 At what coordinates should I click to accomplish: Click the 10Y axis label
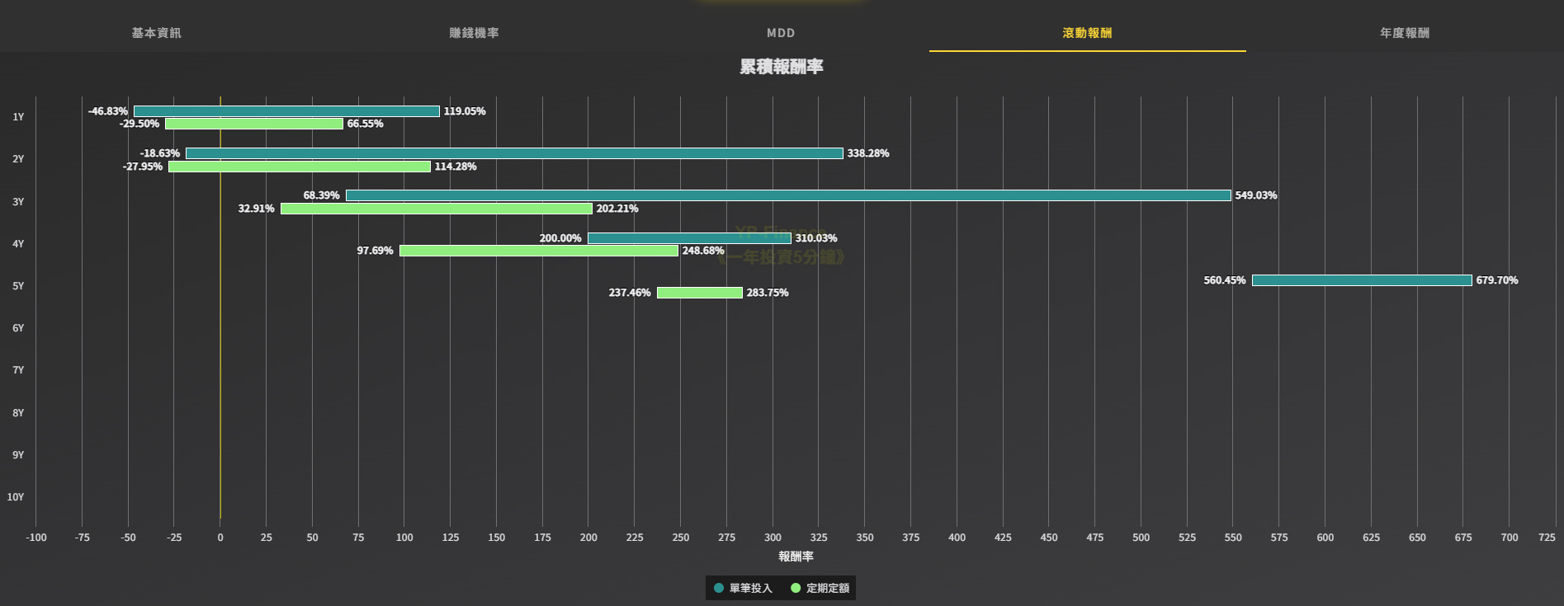click(16, 497)
